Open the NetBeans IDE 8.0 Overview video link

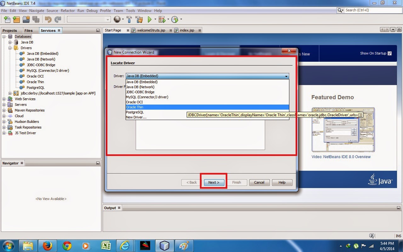click(x=341, y=157)
